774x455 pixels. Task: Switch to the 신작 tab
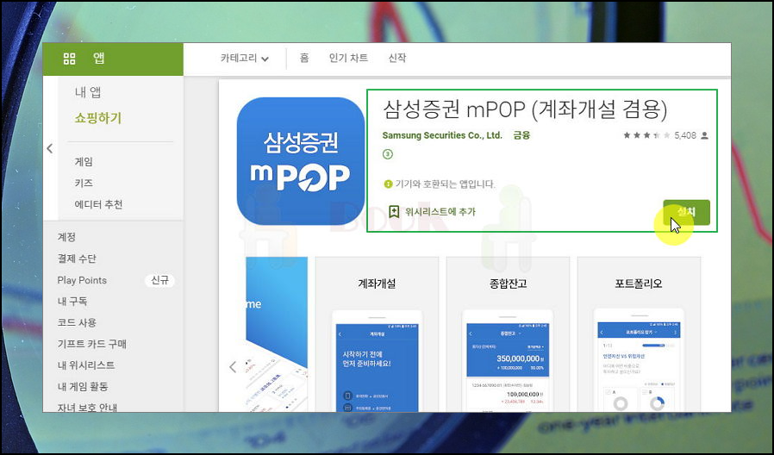[397, 58]
